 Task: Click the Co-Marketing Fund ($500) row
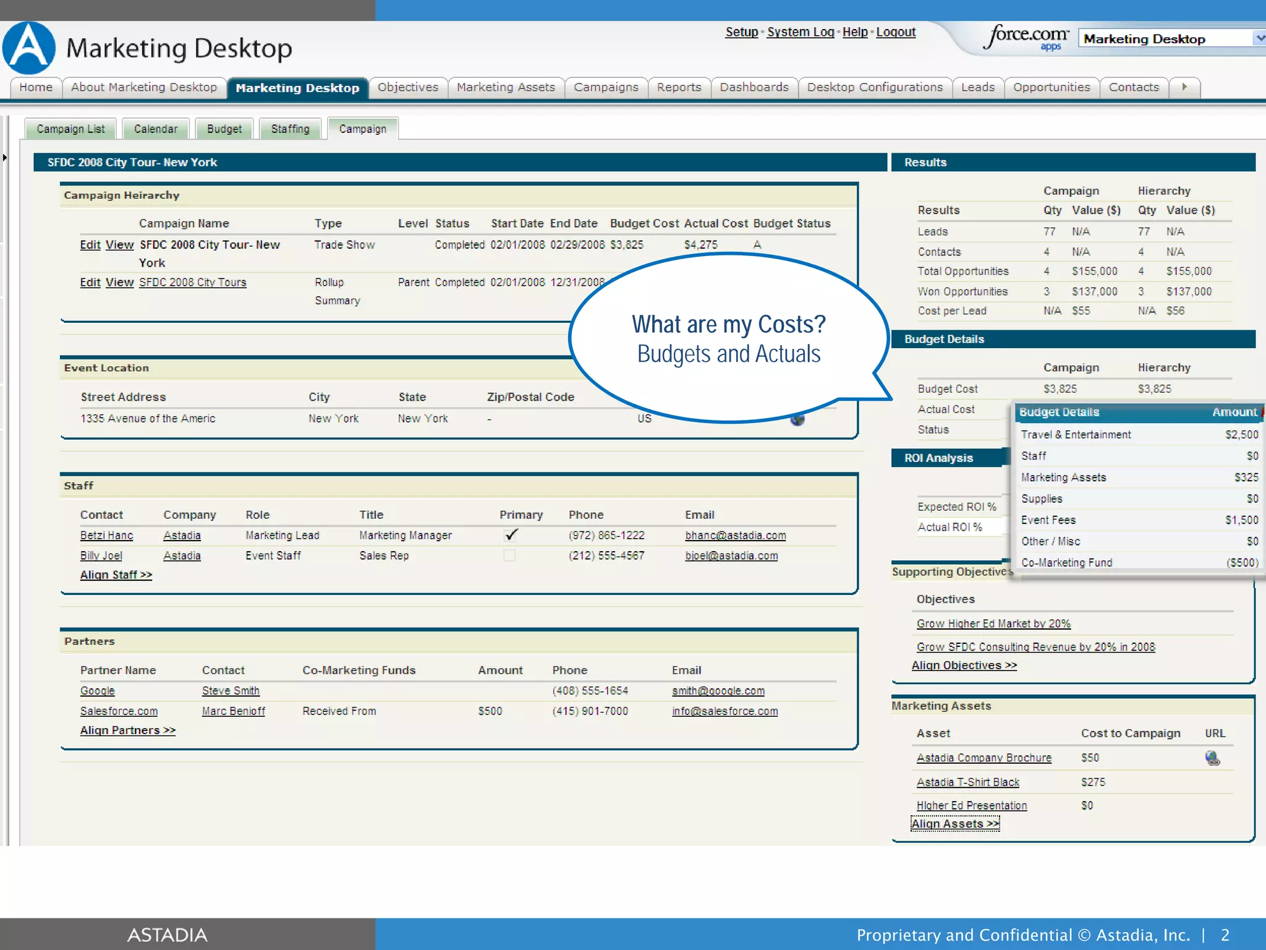1139,563
